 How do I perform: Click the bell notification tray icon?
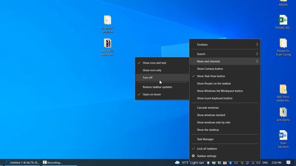[x=208, y=163]
